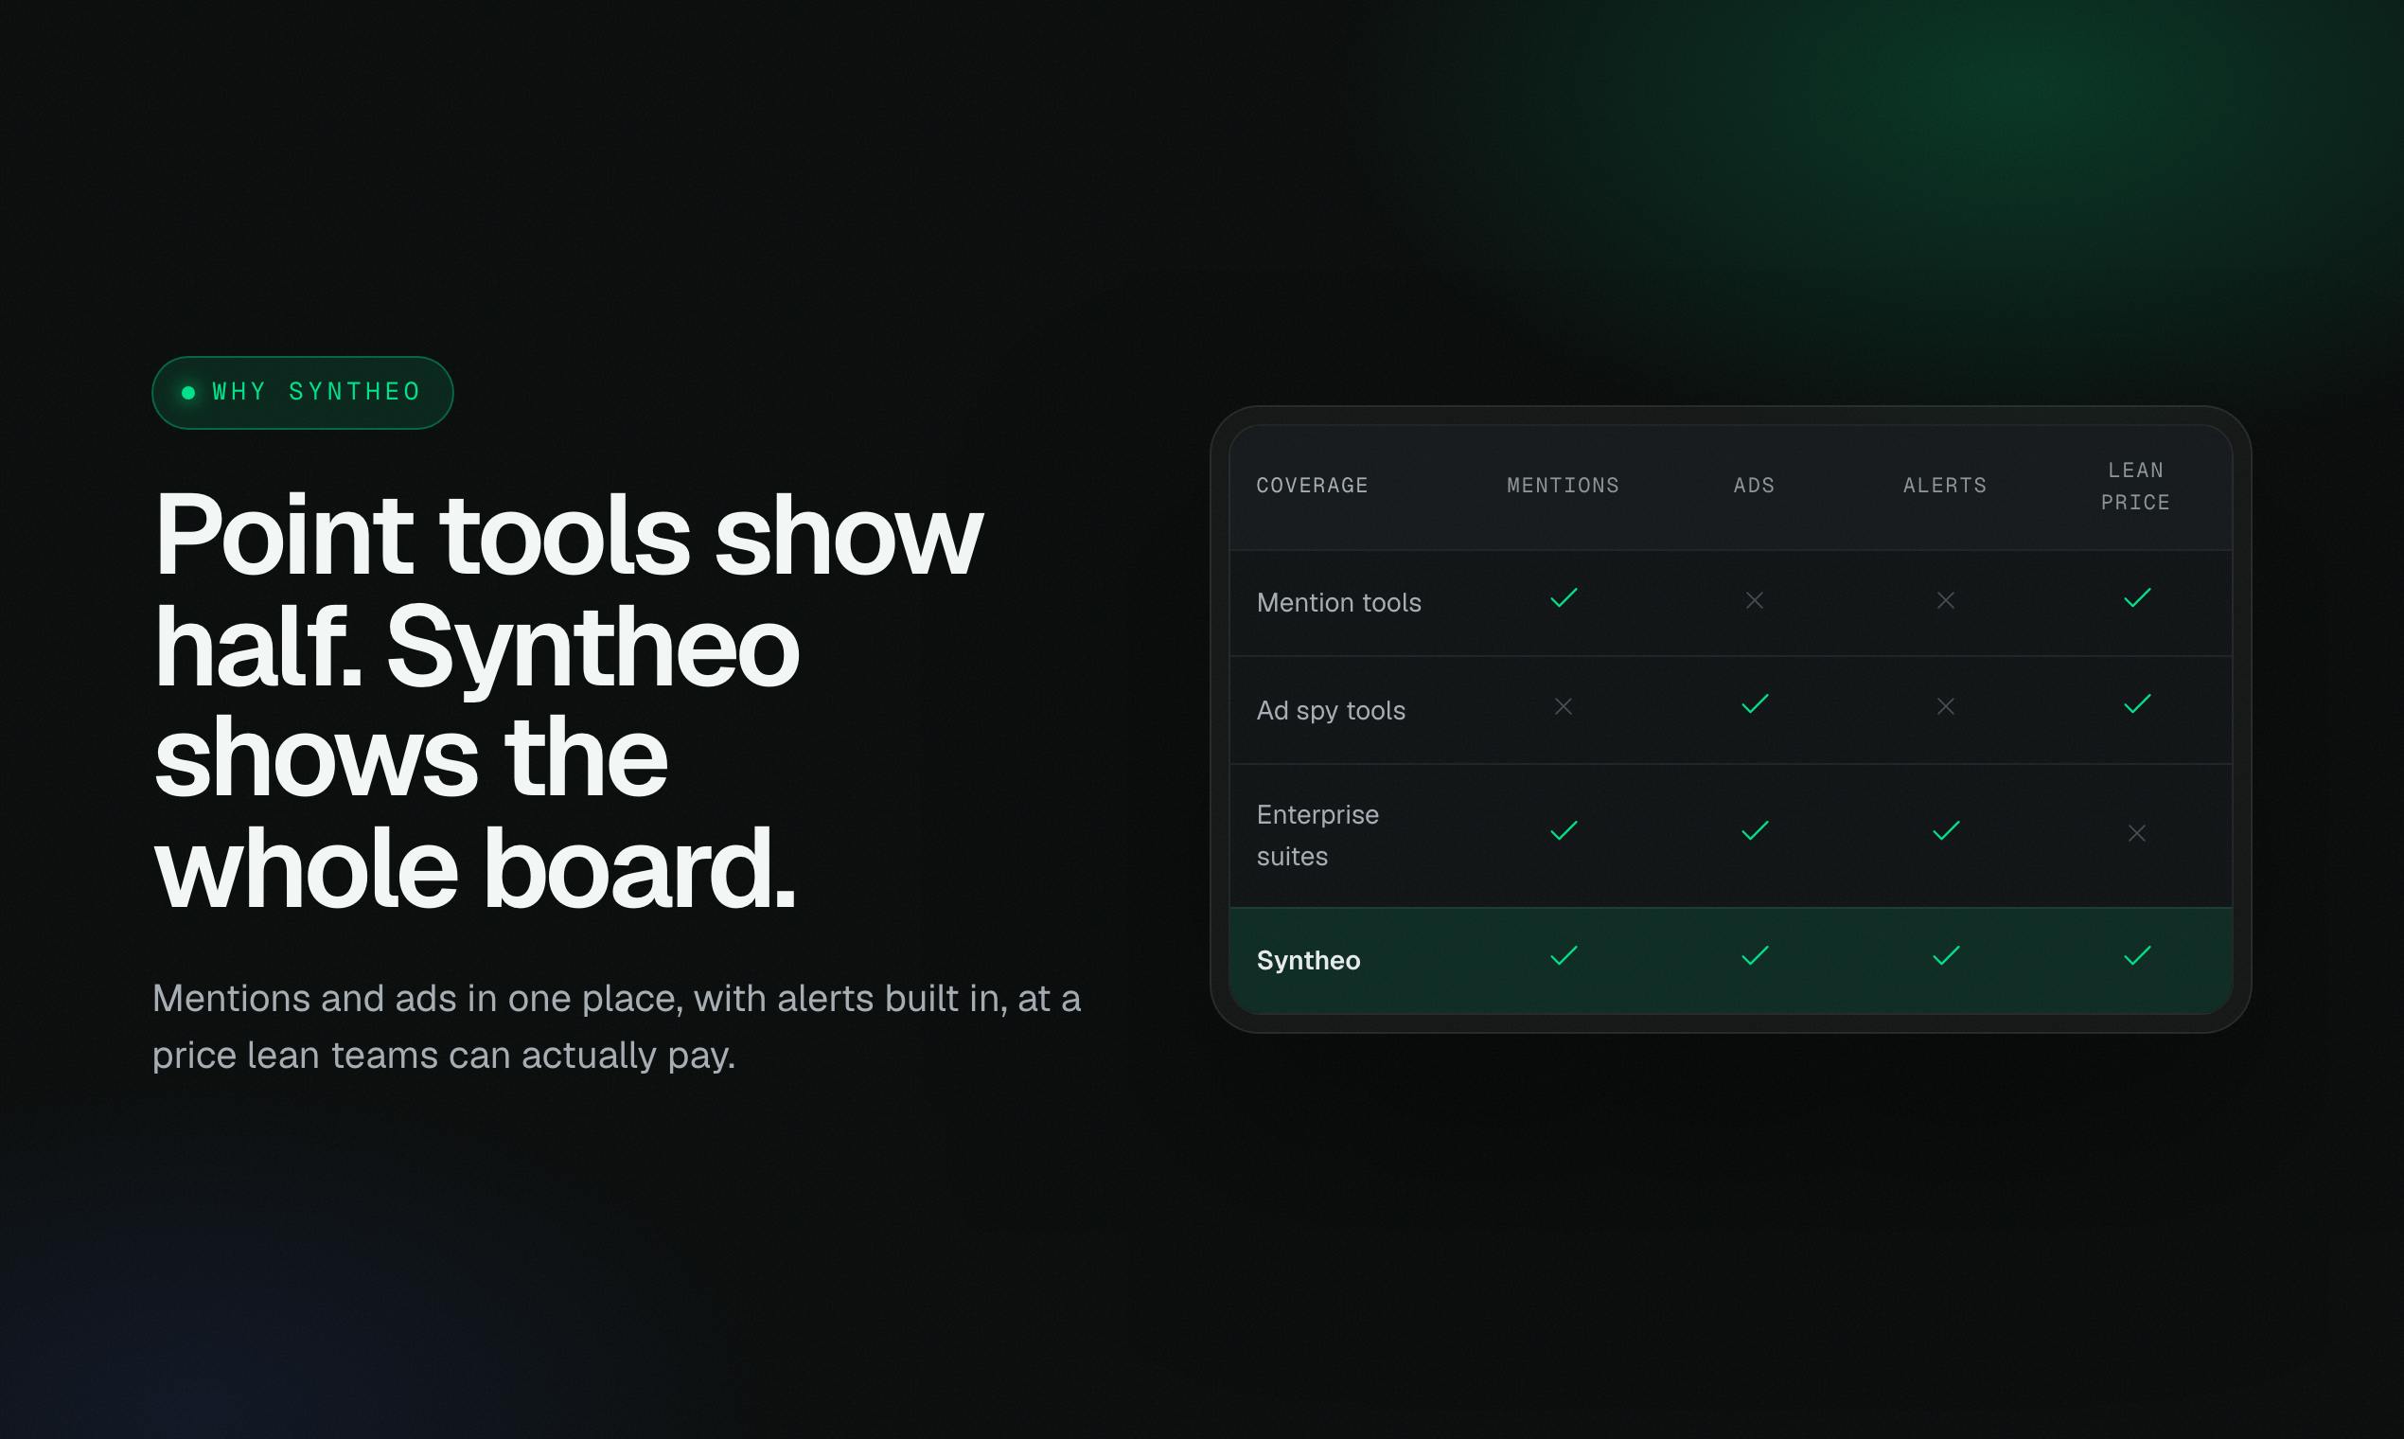Image resolution: width=2404 pixels, height=1439 pixels.
Task: Click the LEAN PRICE column header
Action: coord(2135,487)
